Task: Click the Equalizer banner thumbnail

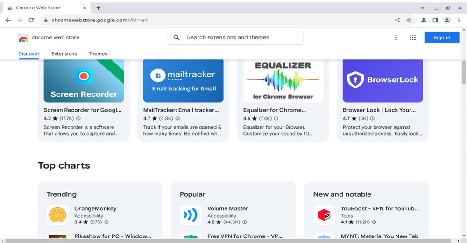Action: 283,81
